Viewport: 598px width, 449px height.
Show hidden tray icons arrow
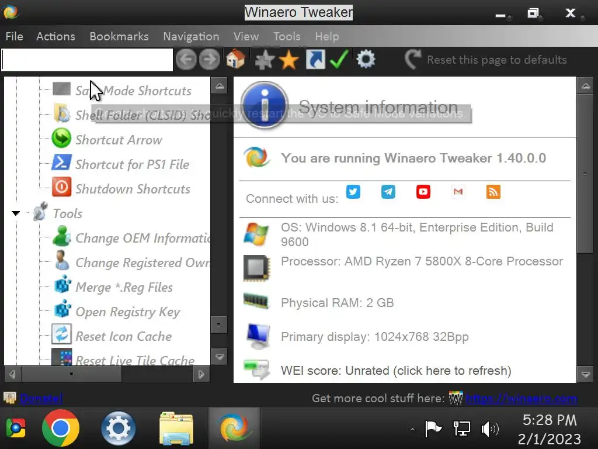(412, 429)
